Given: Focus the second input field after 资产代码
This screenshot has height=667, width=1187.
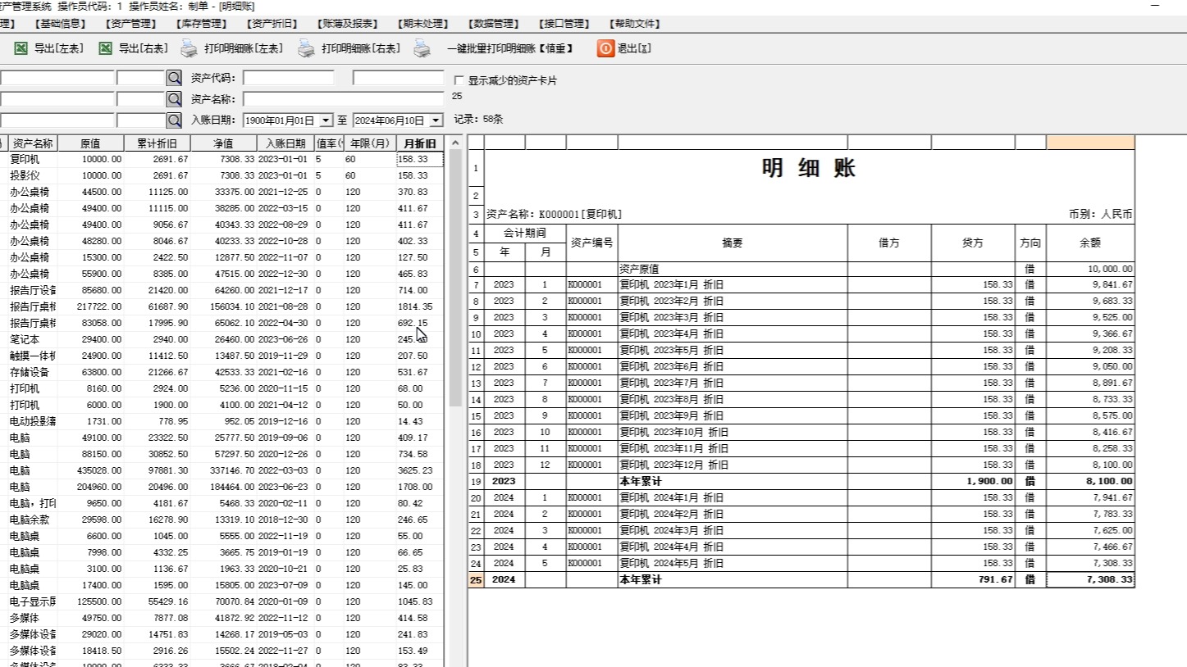Looking at the screenshot, I should [398, 78].
